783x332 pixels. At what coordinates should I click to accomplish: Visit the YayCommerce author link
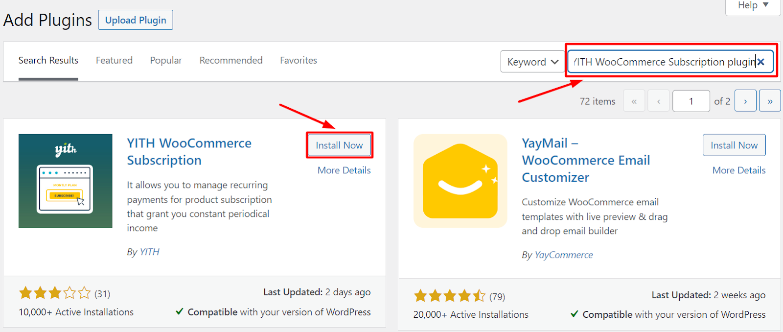point(564,255)
